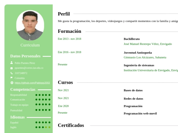Click the Ingenieria de sisteamas title

139,65
